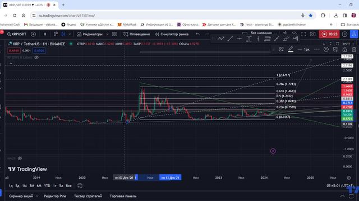Choose the bars chart style icon
Image resolution: width=359 pixels, height=201 pixels.
click(56, 34)
